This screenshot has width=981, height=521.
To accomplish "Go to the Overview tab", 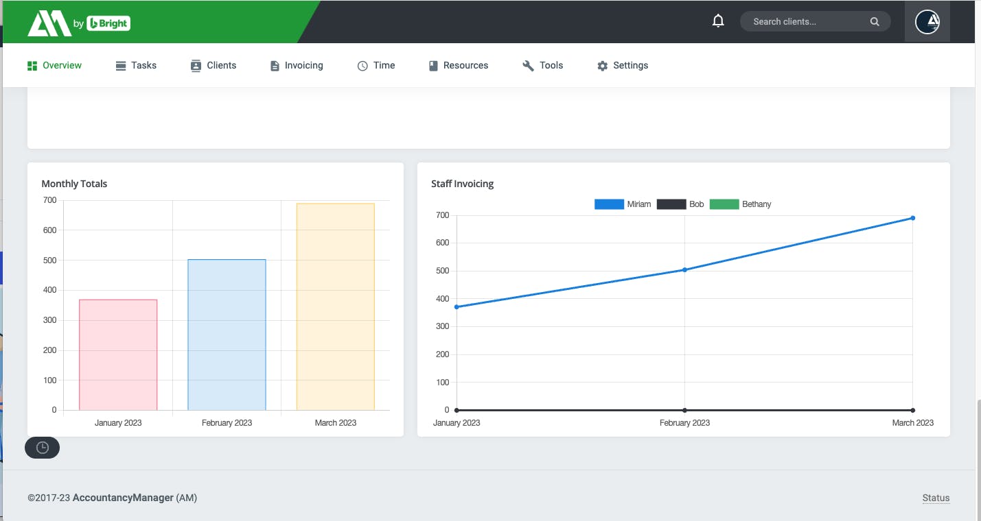I will [x=54, y=66].
